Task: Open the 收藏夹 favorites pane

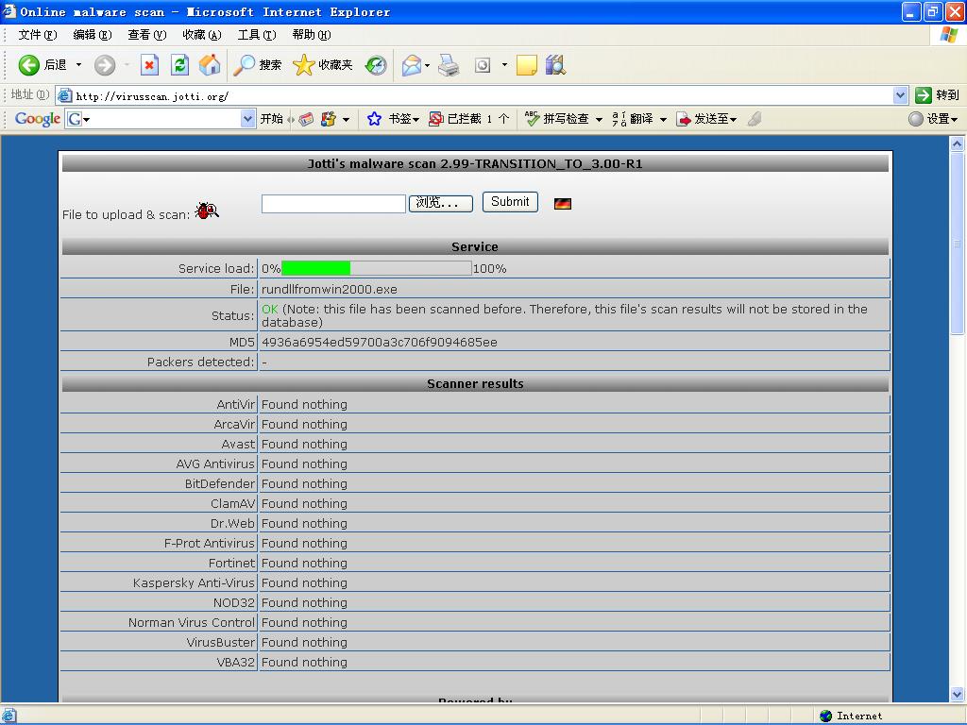Action: (x=323, y=65)
